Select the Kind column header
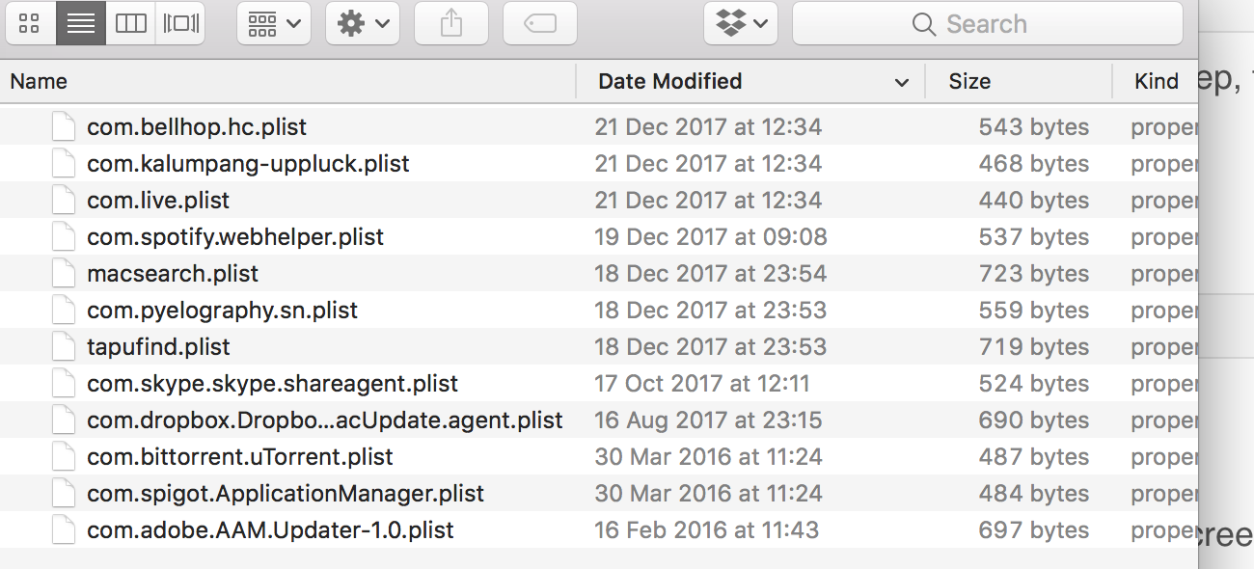Screen dimensions: 1254x569 tap(1157, 81)
